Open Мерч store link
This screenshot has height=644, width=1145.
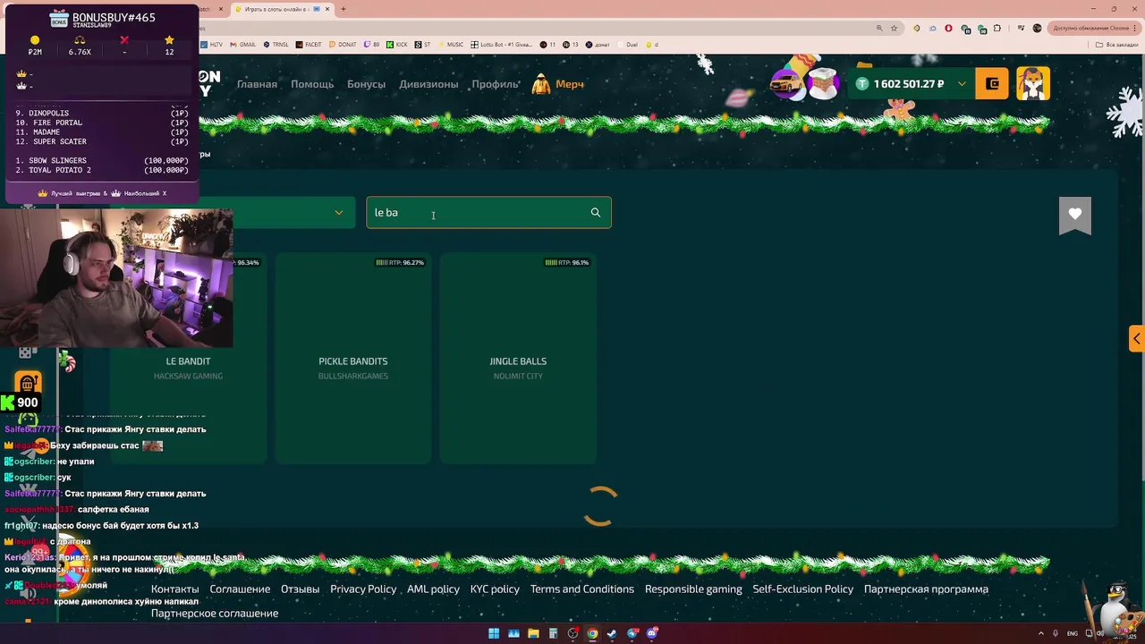pyautogui.click(x=570, y=84)
